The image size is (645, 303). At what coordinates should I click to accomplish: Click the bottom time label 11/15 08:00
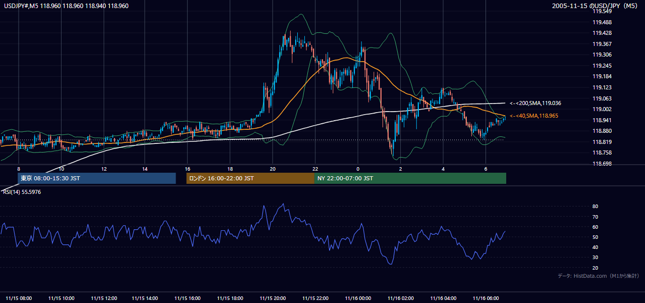click(19, 298)
